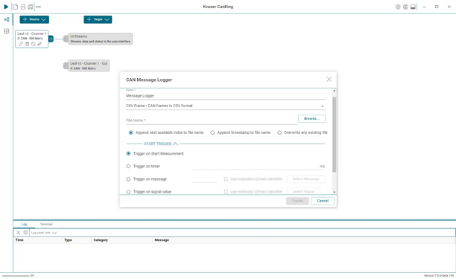Viewport: 456px width, 279px height.
Task: Click the dialog's vertical scrollbar
Action: point(334,135)
